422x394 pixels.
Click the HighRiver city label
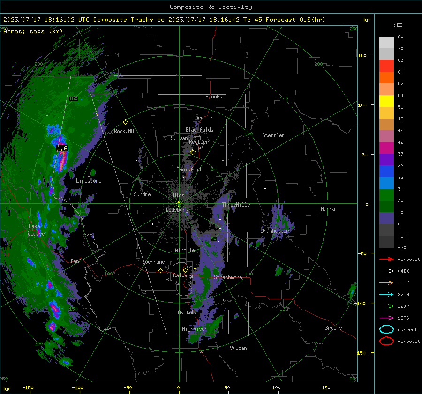[x=195, y=329]
